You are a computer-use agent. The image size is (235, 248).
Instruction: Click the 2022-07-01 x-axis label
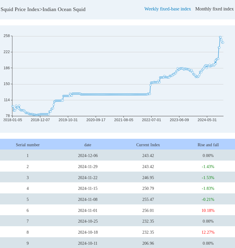pyautogui.click(x=151, y=120)
